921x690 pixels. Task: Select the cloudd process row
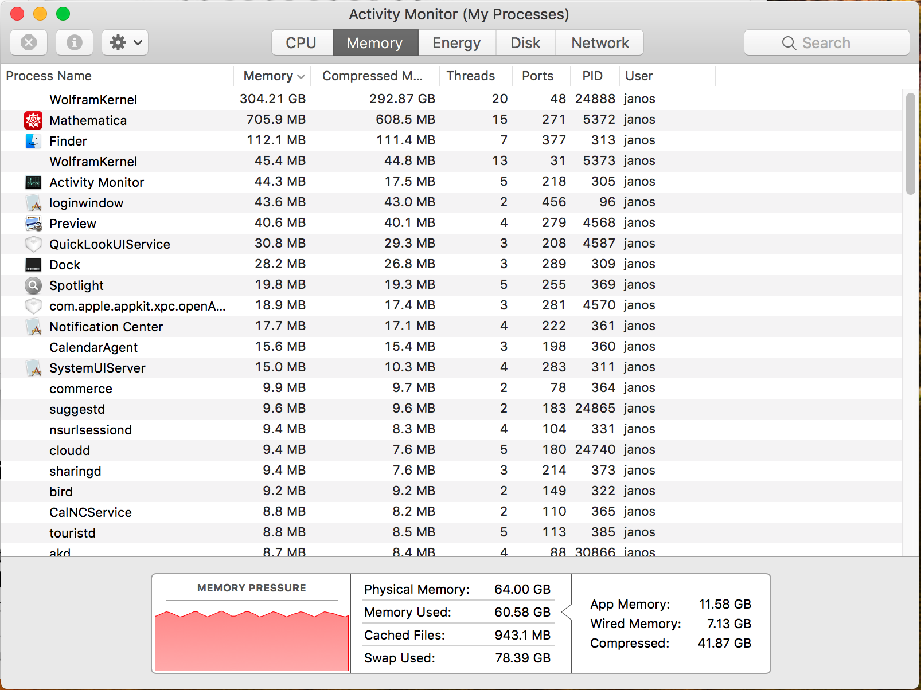pyautogui.click(x=451, y=450)
